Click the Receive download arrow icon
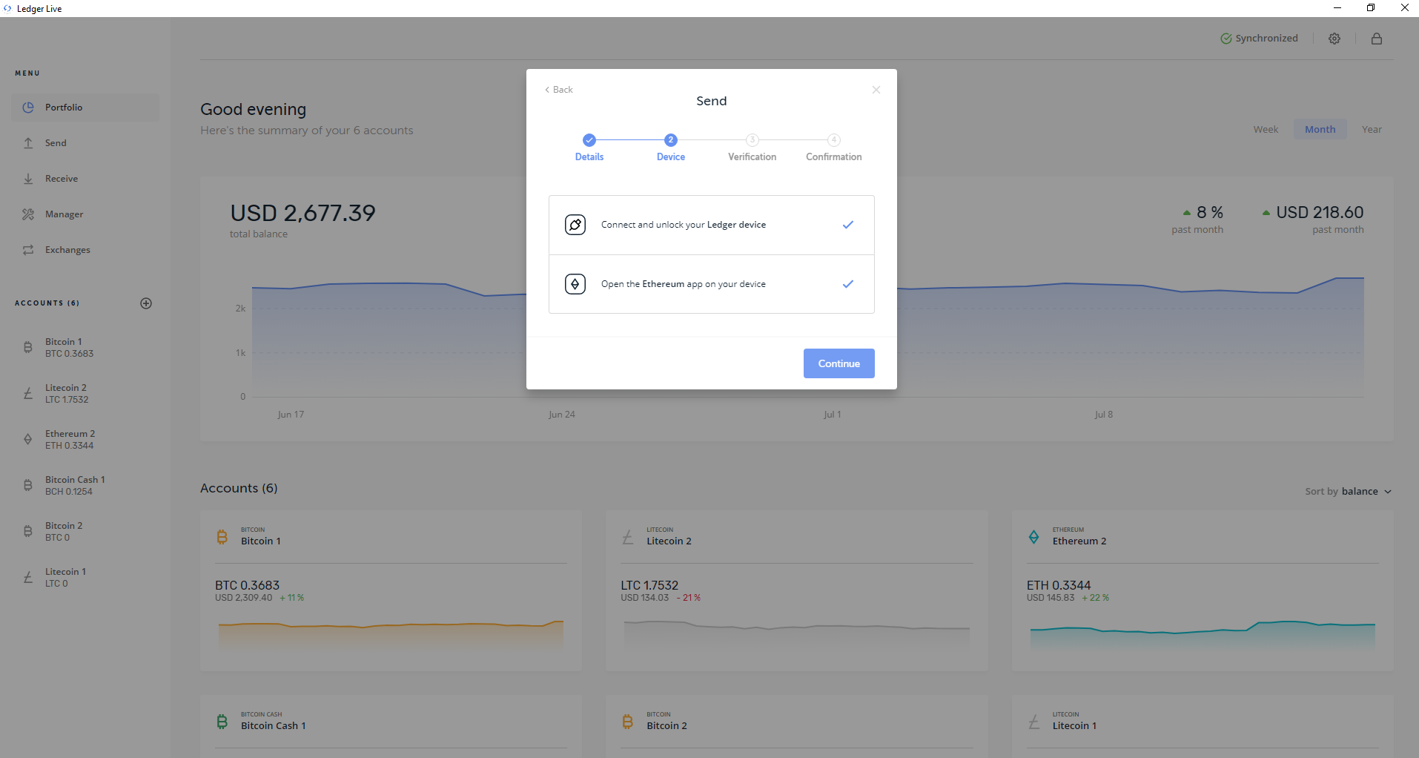Viewport: 1419px width, 758px height. pyautogui.click(x=28, y=179)
